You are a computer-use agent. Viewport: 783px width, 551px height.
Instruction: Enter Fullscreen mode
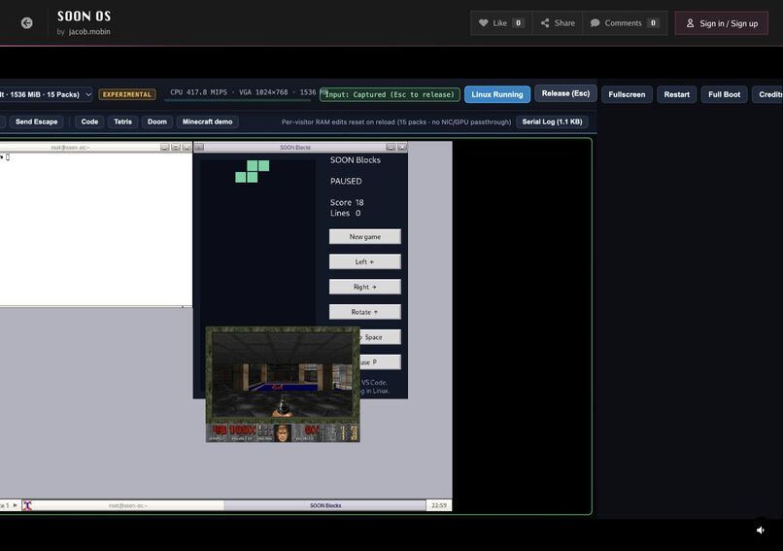tap(627, 94)
